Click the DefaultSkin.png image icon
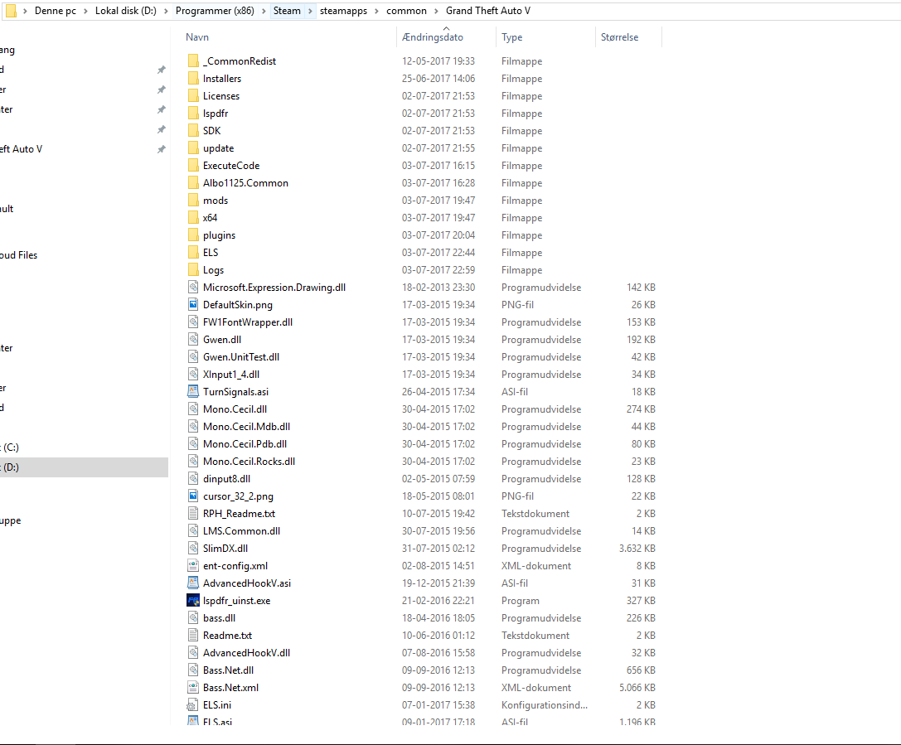Viewport: 901px width, 745px height. pos(194,304)
